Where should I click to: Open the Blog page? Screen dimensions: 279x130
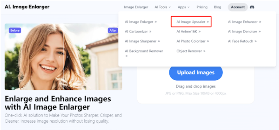[x=217, y=7]
